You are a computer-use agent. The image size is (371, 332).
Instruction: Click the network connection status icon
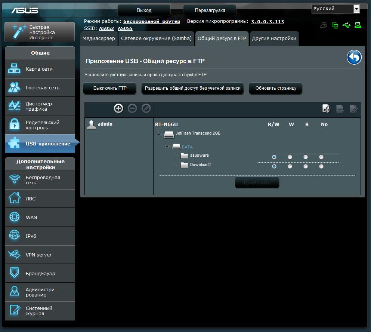coord(335,25)
